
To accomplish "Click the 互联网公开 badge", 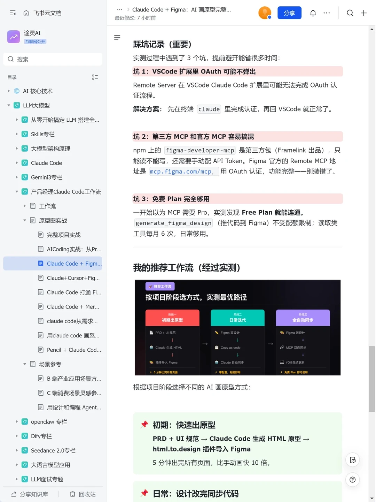I will click(35, 41).
